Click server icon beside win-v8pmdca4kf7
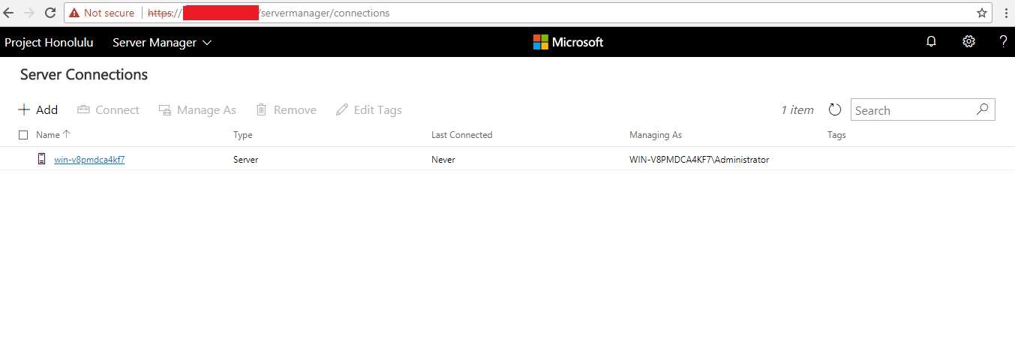The height and width of the screenshot is (345, 1015). click(42, 159)
